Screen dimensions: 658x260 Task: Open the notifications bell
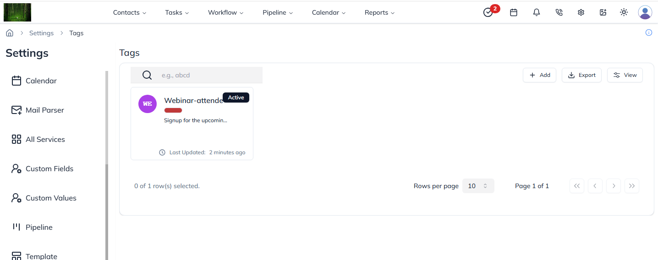(x=537, y=13)
